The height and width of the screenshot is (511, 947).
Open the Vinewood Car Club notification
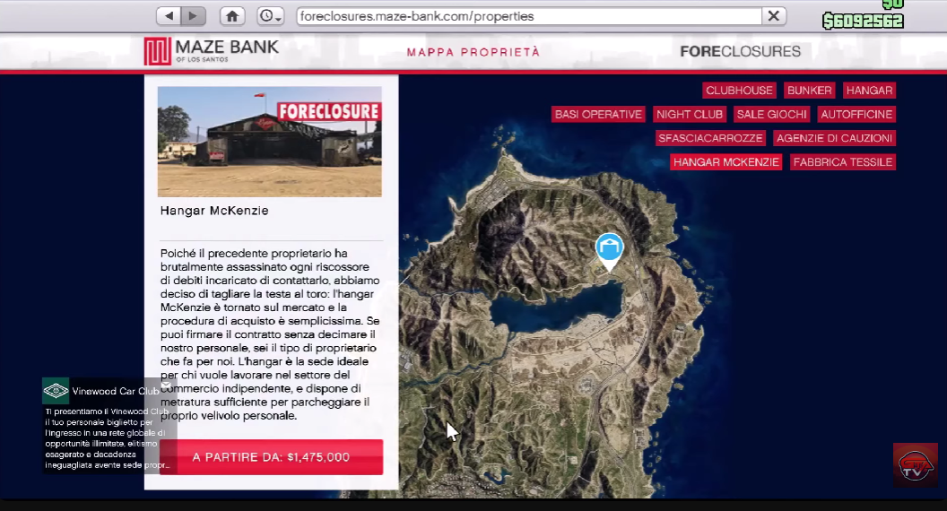click(x=109, y=425)
